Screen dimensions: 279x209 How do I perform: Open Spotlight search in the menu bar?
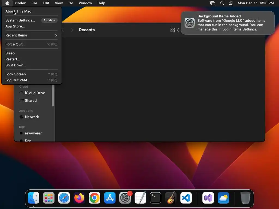[x=222, y=3]
